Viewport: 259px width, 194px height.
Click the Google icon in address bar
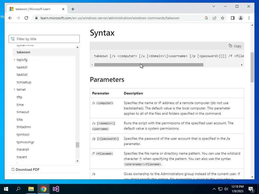206,18
